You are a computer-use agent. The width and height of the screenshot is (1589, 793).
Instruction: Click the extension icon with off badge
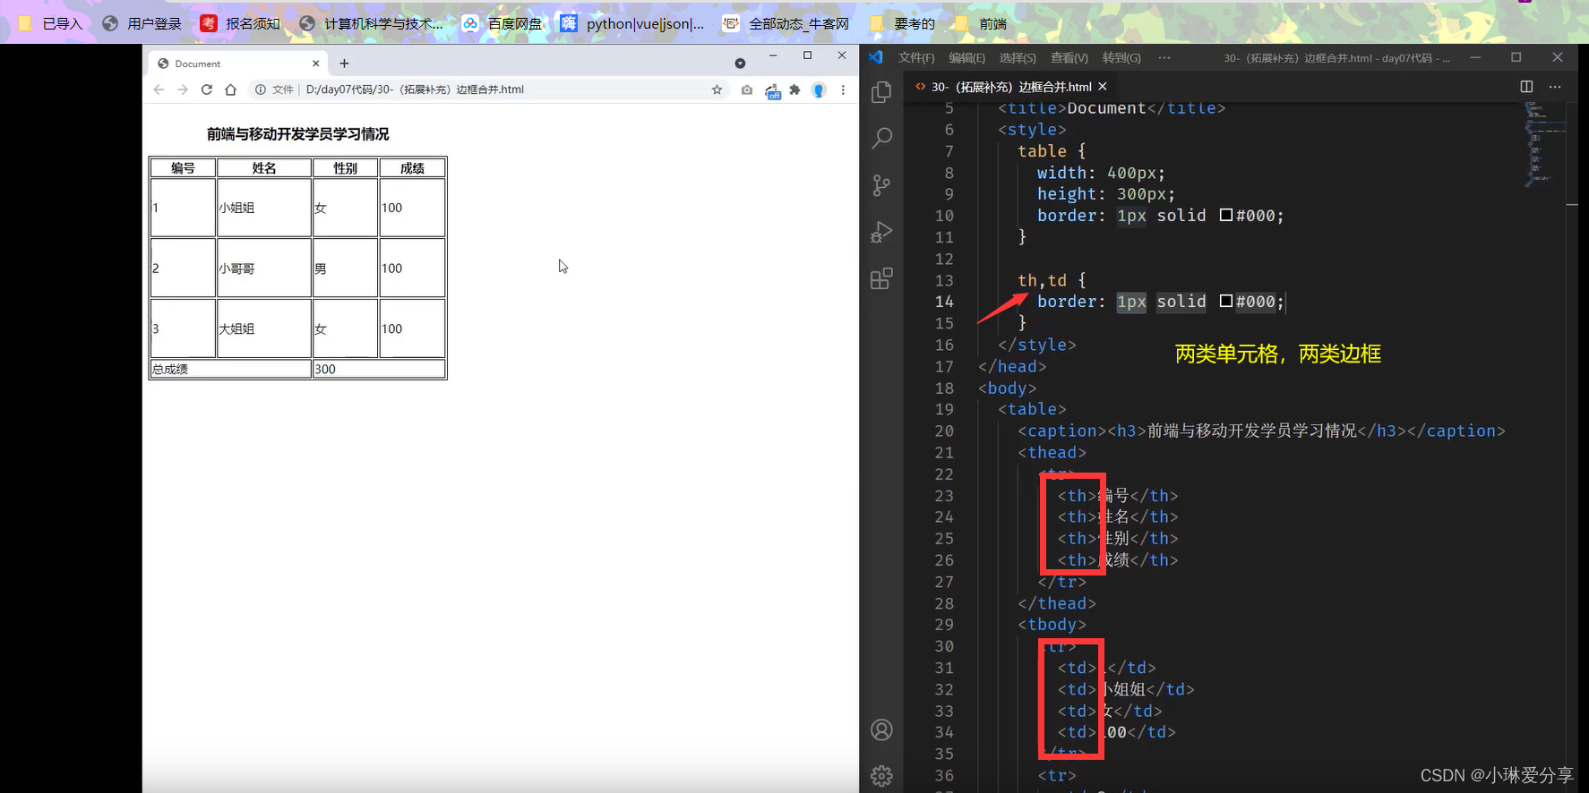(772, 90)
